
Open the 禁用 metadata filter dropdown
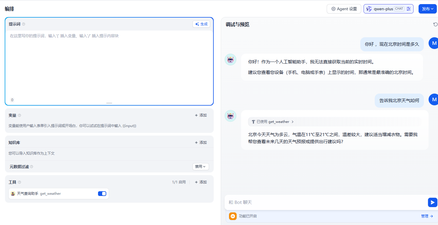coord(200,167)
